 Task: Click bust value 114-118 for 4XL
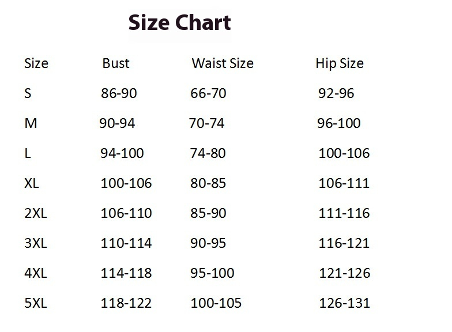click(126, 273)
